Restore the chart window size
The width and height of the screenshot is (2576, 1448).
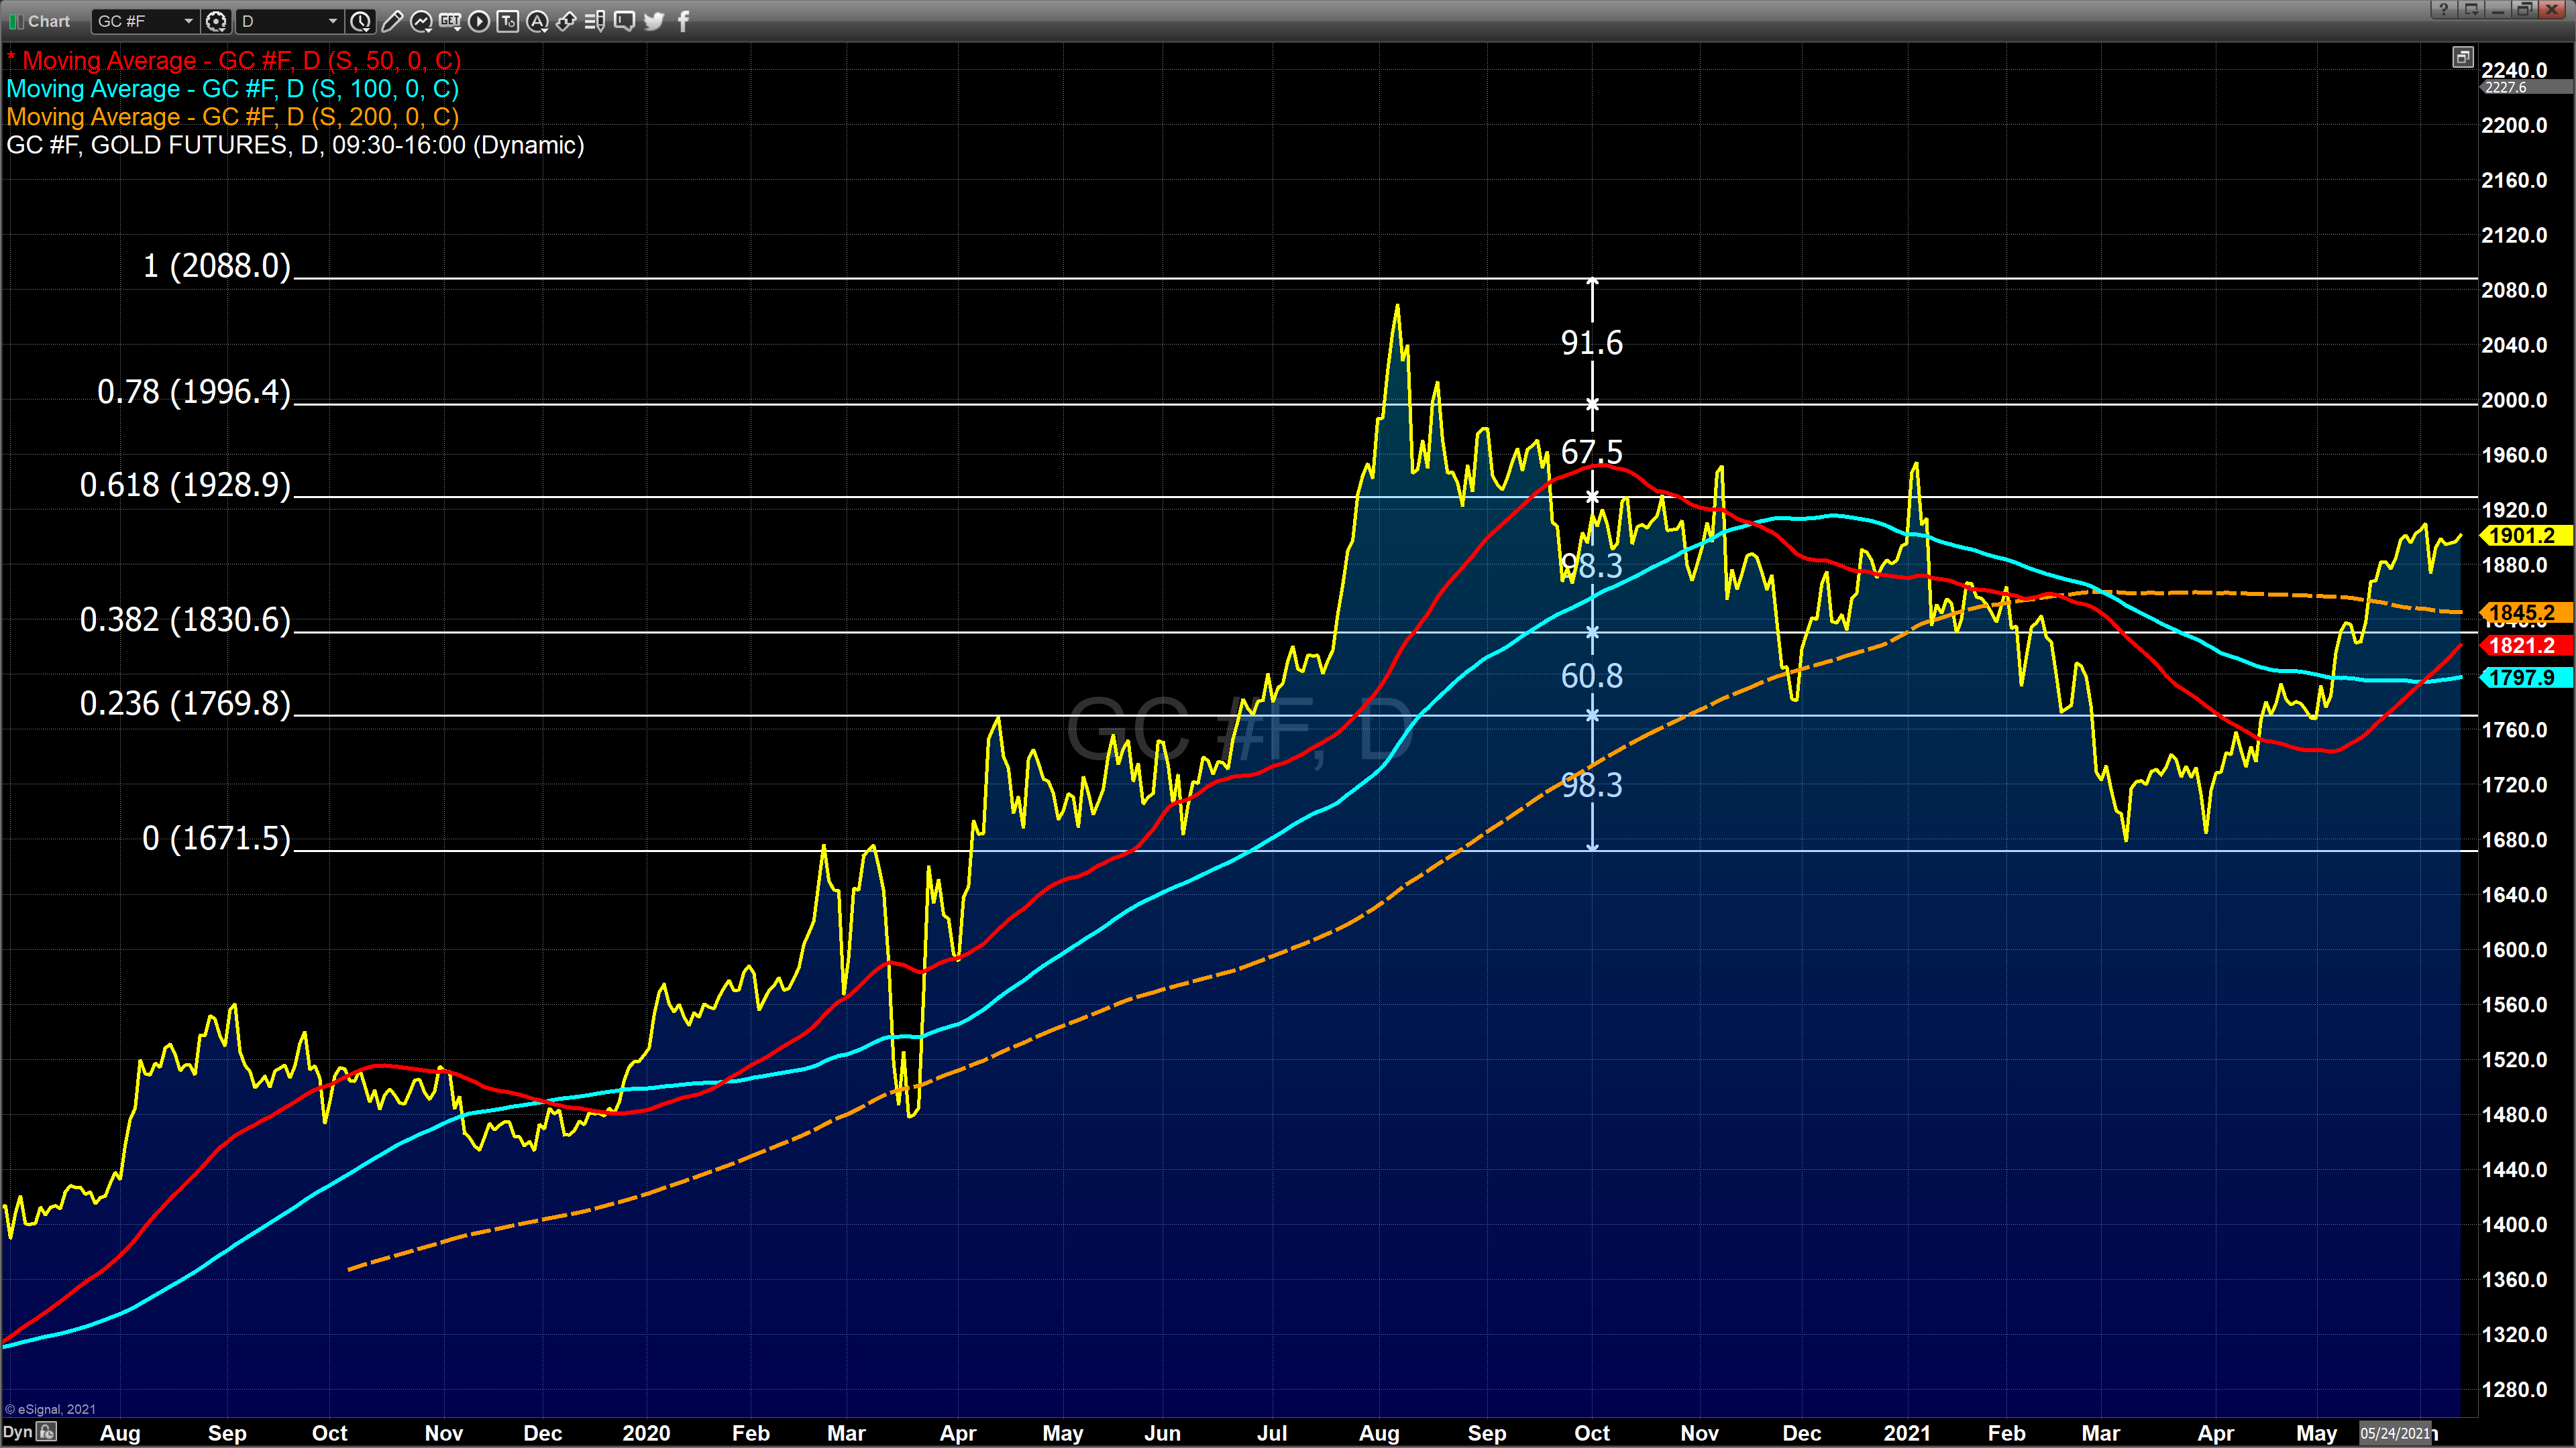[2525, 10]
